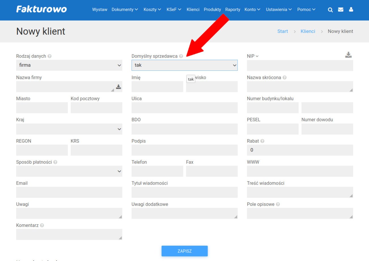Click help icon next to Rodzaj danych
Viewport: 369px width, 261px height.
click(50, 56)
